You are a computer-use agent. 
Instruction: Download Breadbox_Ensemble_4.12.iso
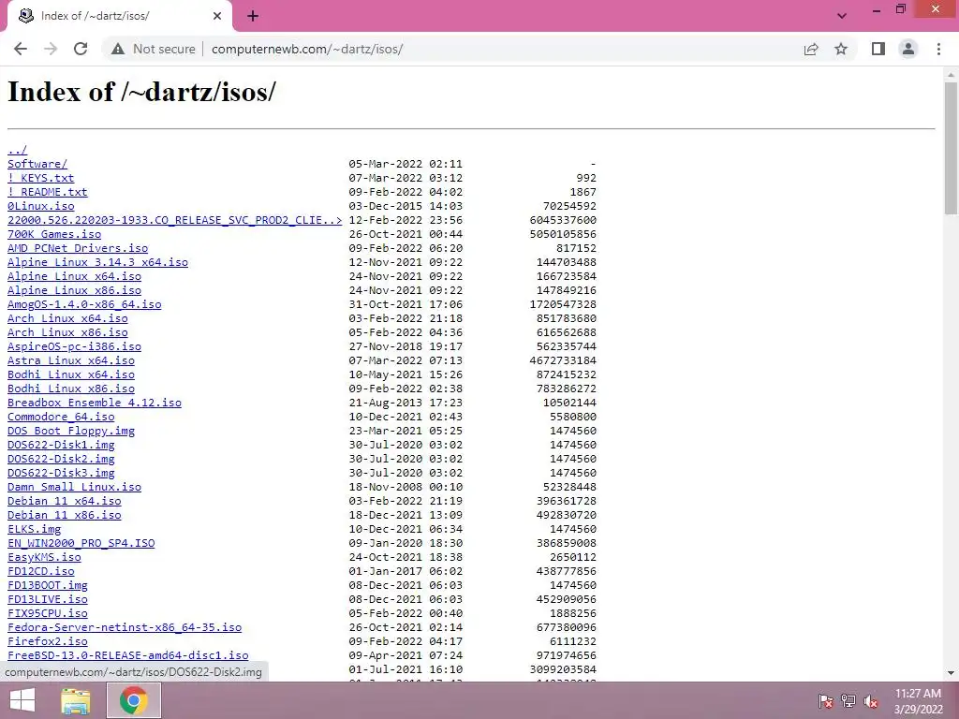click(x=95, y=403)
